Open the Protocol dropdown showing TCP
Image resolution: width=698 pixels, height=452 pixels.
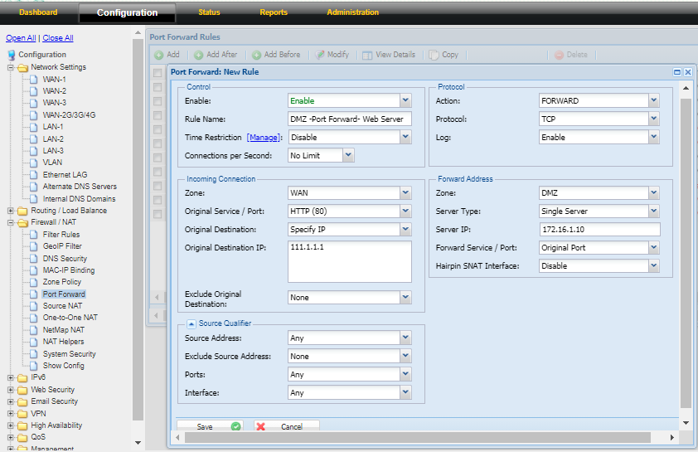coord(653,119)
